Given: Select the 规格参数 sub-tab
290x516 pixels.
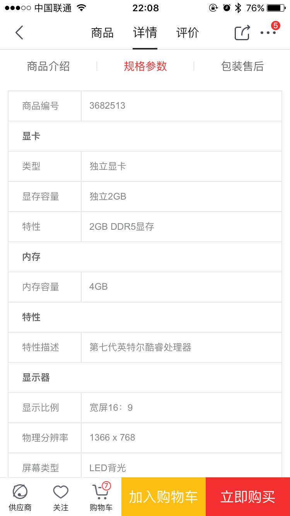Looking at the screenshot, I should tap(145, 66).
